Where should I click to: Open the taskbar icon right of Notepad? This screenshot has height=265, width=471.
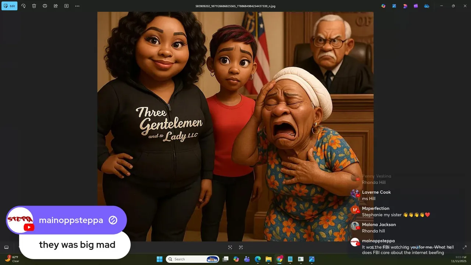coord(301,259)
